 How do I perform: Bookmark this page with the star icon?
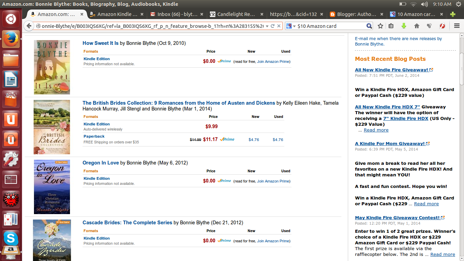pyautogui.click(x=380, y=26)
